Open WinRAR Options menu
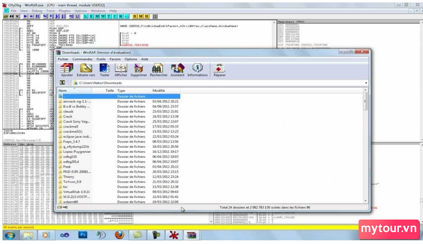The image size is (423, 244). [131, 59]
